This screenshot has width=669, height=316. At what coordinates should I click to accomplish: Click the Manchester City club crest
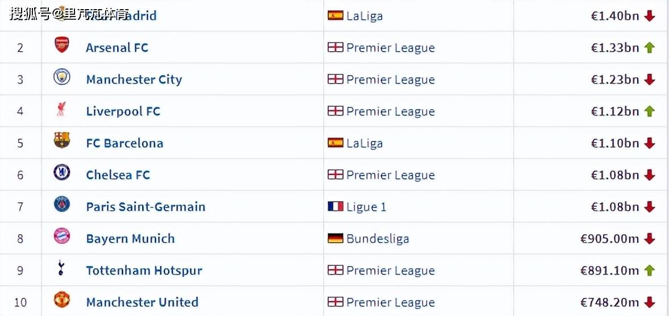point(62,77)
